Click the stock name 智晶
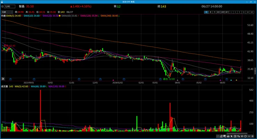Viewport: 257px width, 139px height. pos(22,6)
